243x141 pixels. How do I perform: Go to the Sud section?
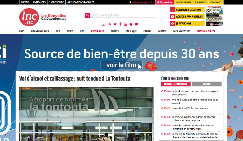coord(58,31)
